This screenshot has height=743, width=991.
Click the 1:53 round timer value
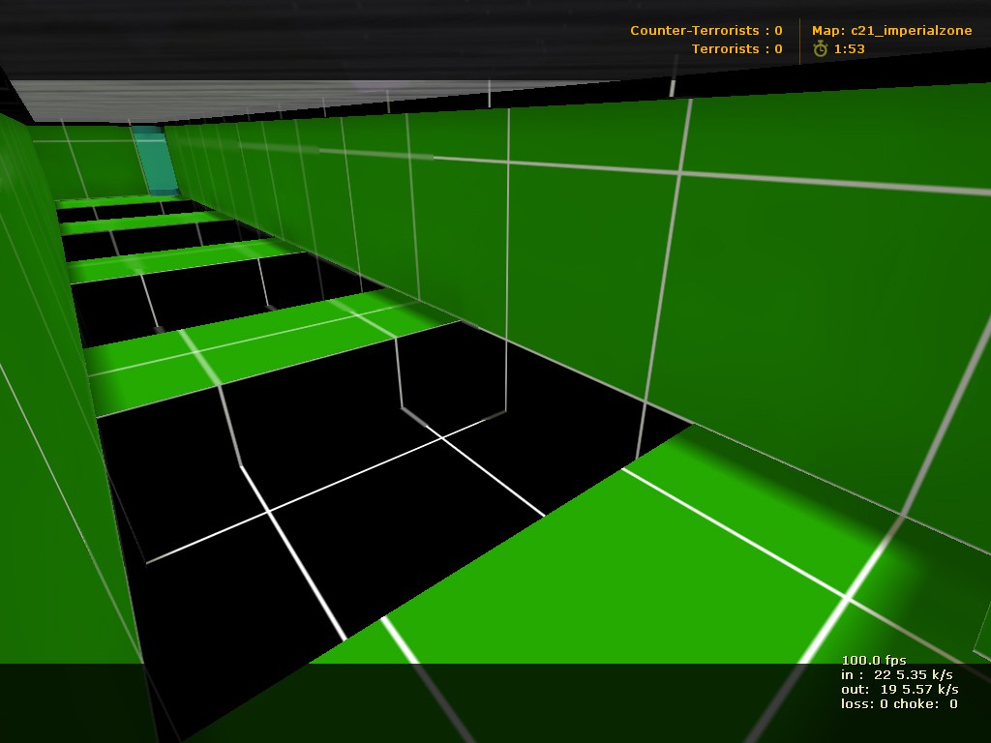(x=850, y=48)
